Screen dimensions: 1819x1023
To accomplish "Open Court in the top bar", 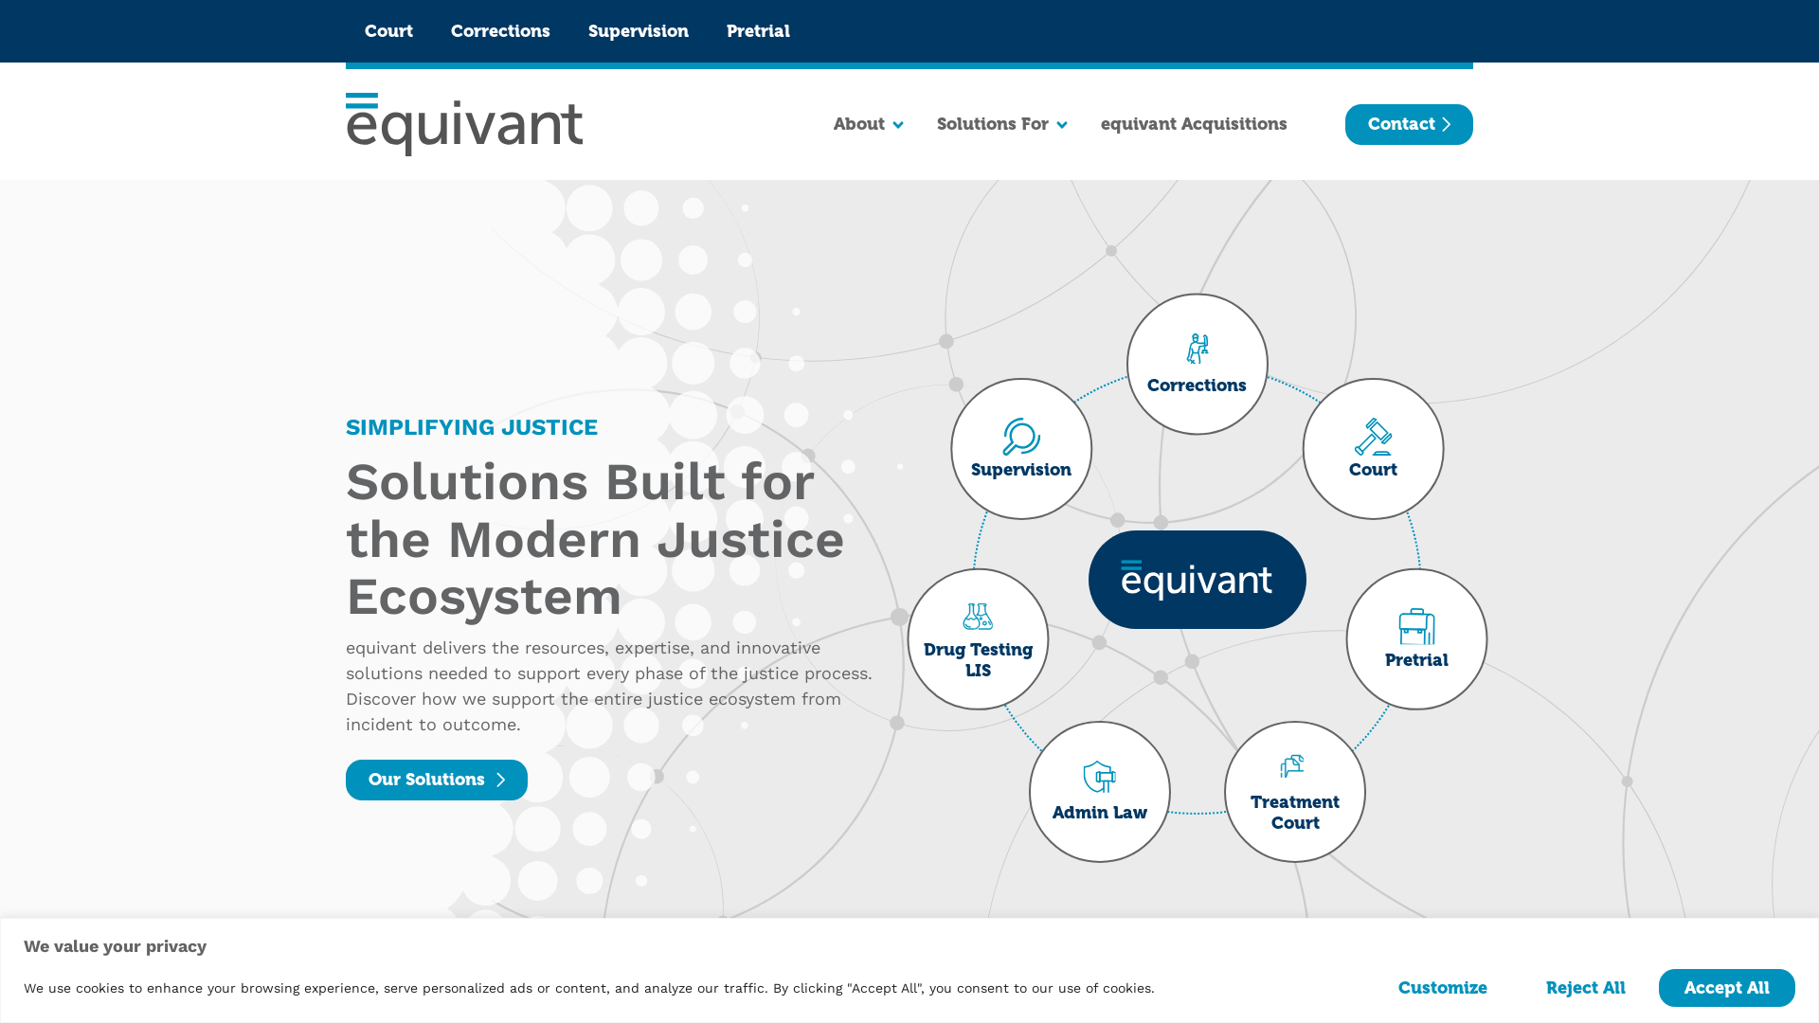I will coord(388,31).
